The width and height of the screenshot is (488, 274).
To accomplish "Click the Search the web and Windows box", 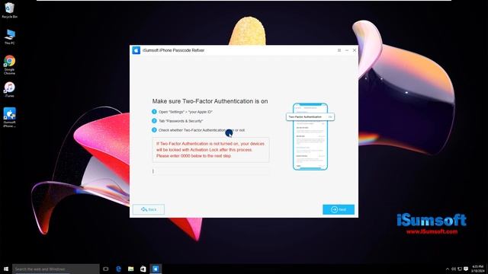I will [56, 269].
